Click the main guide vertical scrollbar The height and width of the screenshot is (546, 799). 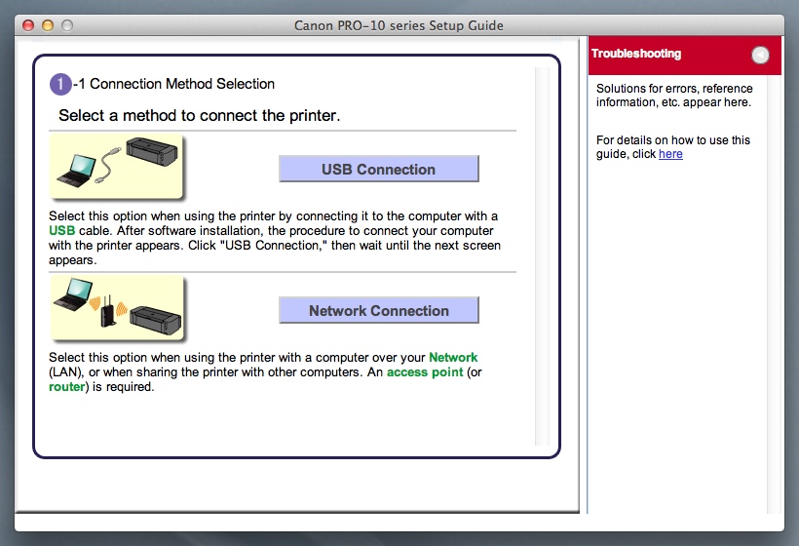542,253
